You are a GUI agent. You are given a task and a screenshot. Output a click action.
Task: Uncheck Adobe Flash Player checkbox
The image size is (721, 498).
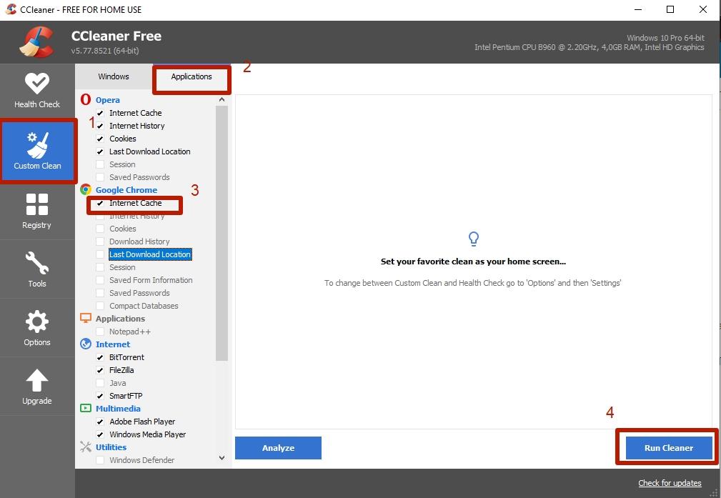click(x=100, y=422)
